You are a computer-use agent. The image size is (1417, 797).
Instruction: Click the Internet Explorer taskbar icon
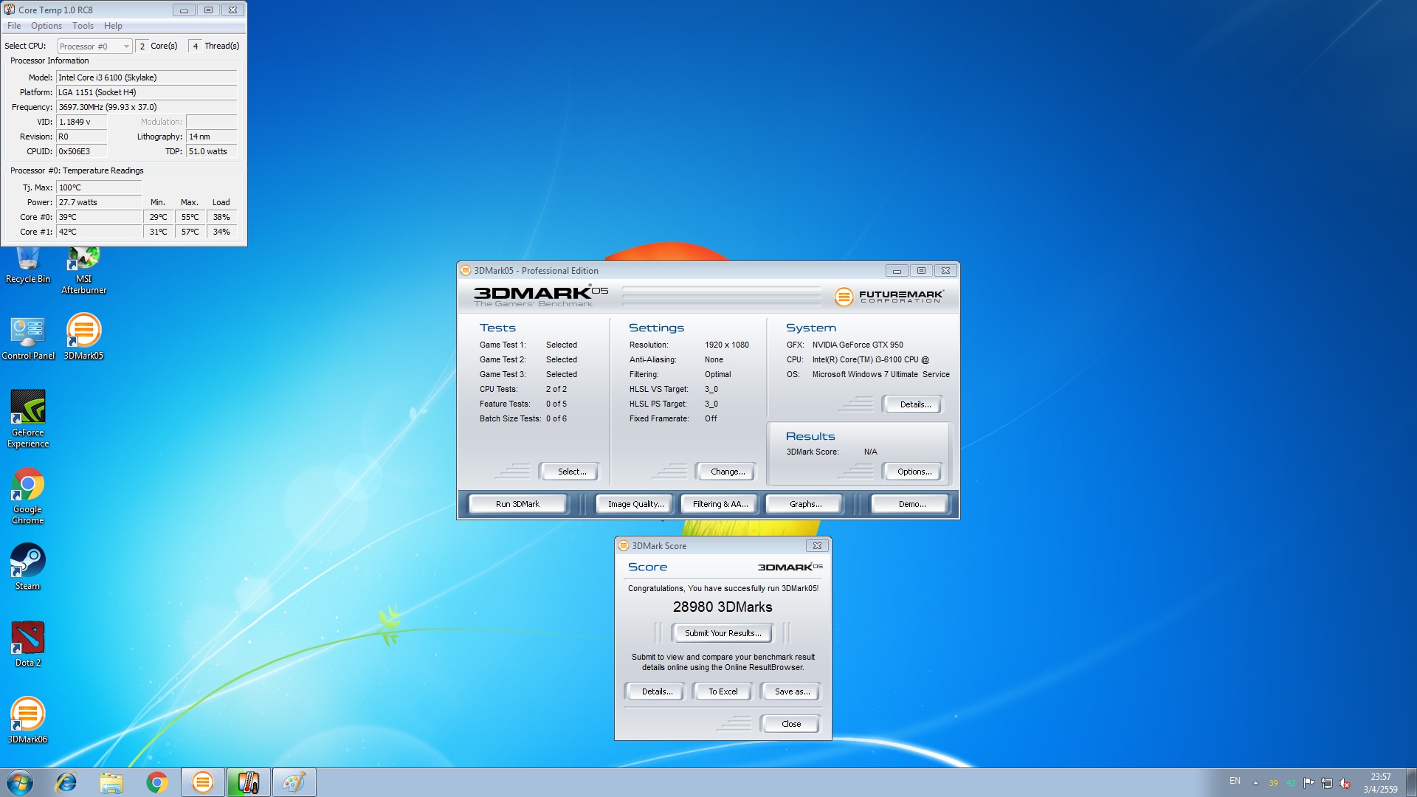66,782
